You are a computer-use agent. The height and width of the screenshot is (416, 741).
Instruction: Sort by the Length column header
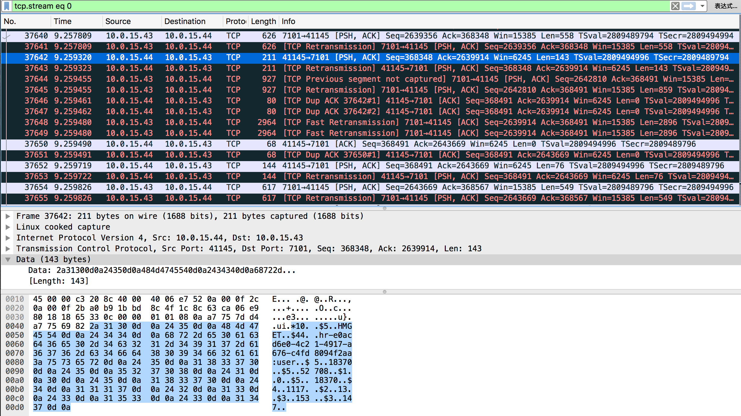[263, 21]
